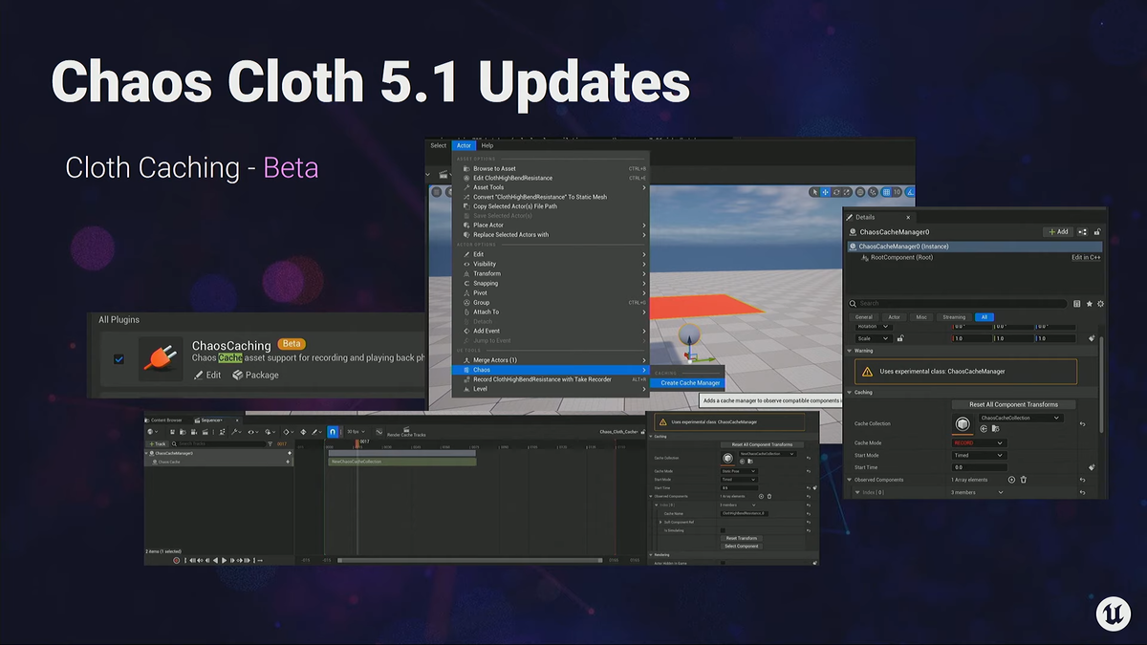1147x645 pixels.
Task: Click the Cache Collection asset thumbnail
Action: (x=963, y=423)
